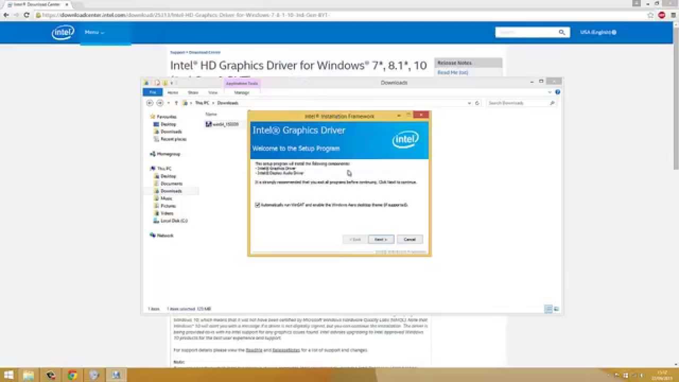Open the USA (English) region selector
The height and width of the screenshot is (382, 679).
tap(598, 32)
